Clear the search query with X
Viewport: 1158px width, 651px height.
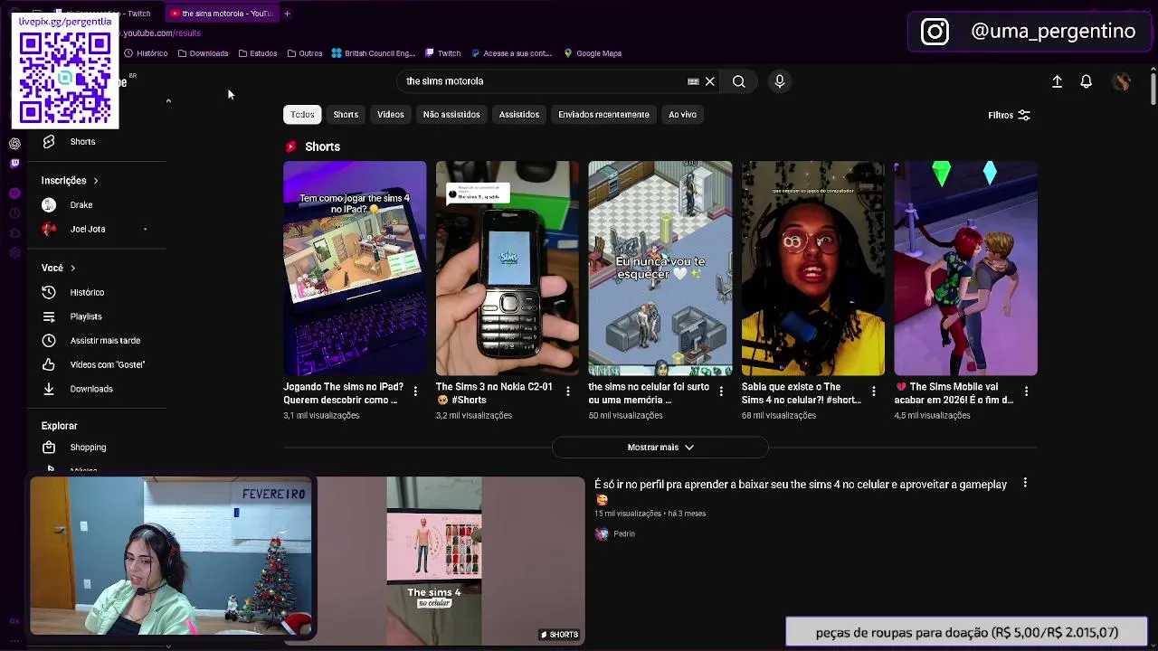[710, 81]
